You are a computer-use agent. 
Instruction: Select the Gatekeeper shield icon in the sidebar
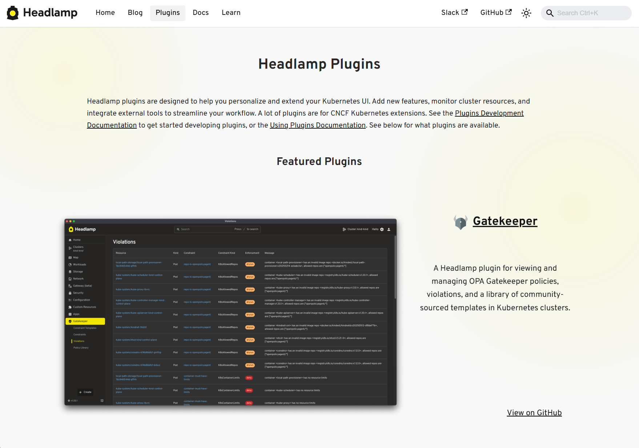click(x=71, y=321)
